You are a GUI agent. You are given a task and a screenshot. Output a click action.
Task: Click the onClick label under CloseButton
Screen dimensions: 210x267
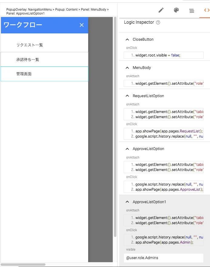[x=132, y=48]
